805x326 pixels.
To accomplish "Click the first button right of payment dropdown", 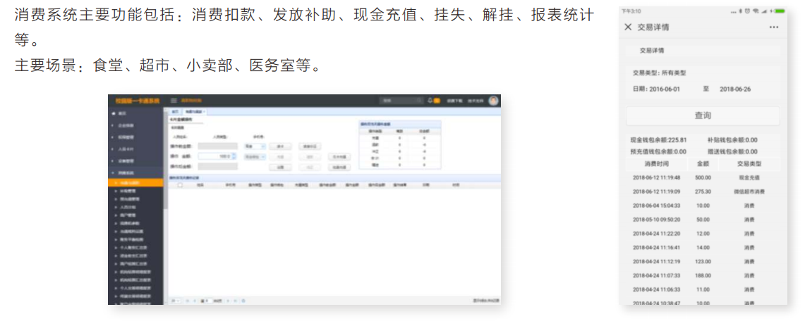I will pos(280,146).
